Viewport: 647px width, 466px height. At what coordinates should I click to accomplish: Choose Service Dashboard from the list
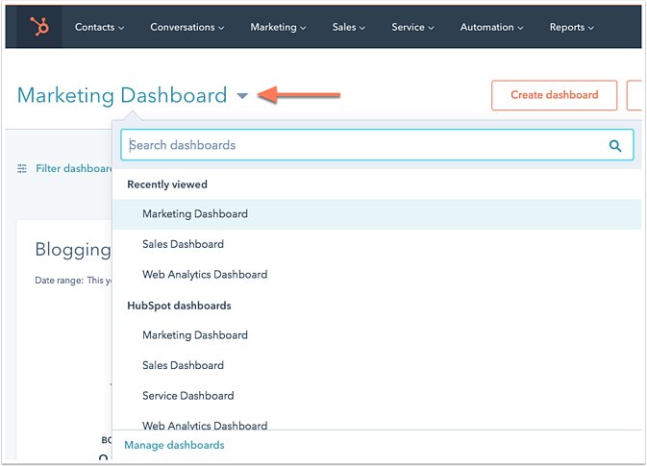click(187, 396)
